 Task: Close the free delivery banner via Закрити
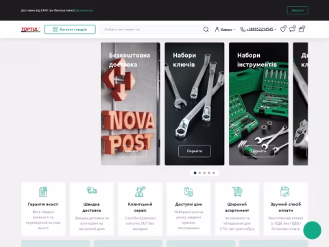(297, 10)
